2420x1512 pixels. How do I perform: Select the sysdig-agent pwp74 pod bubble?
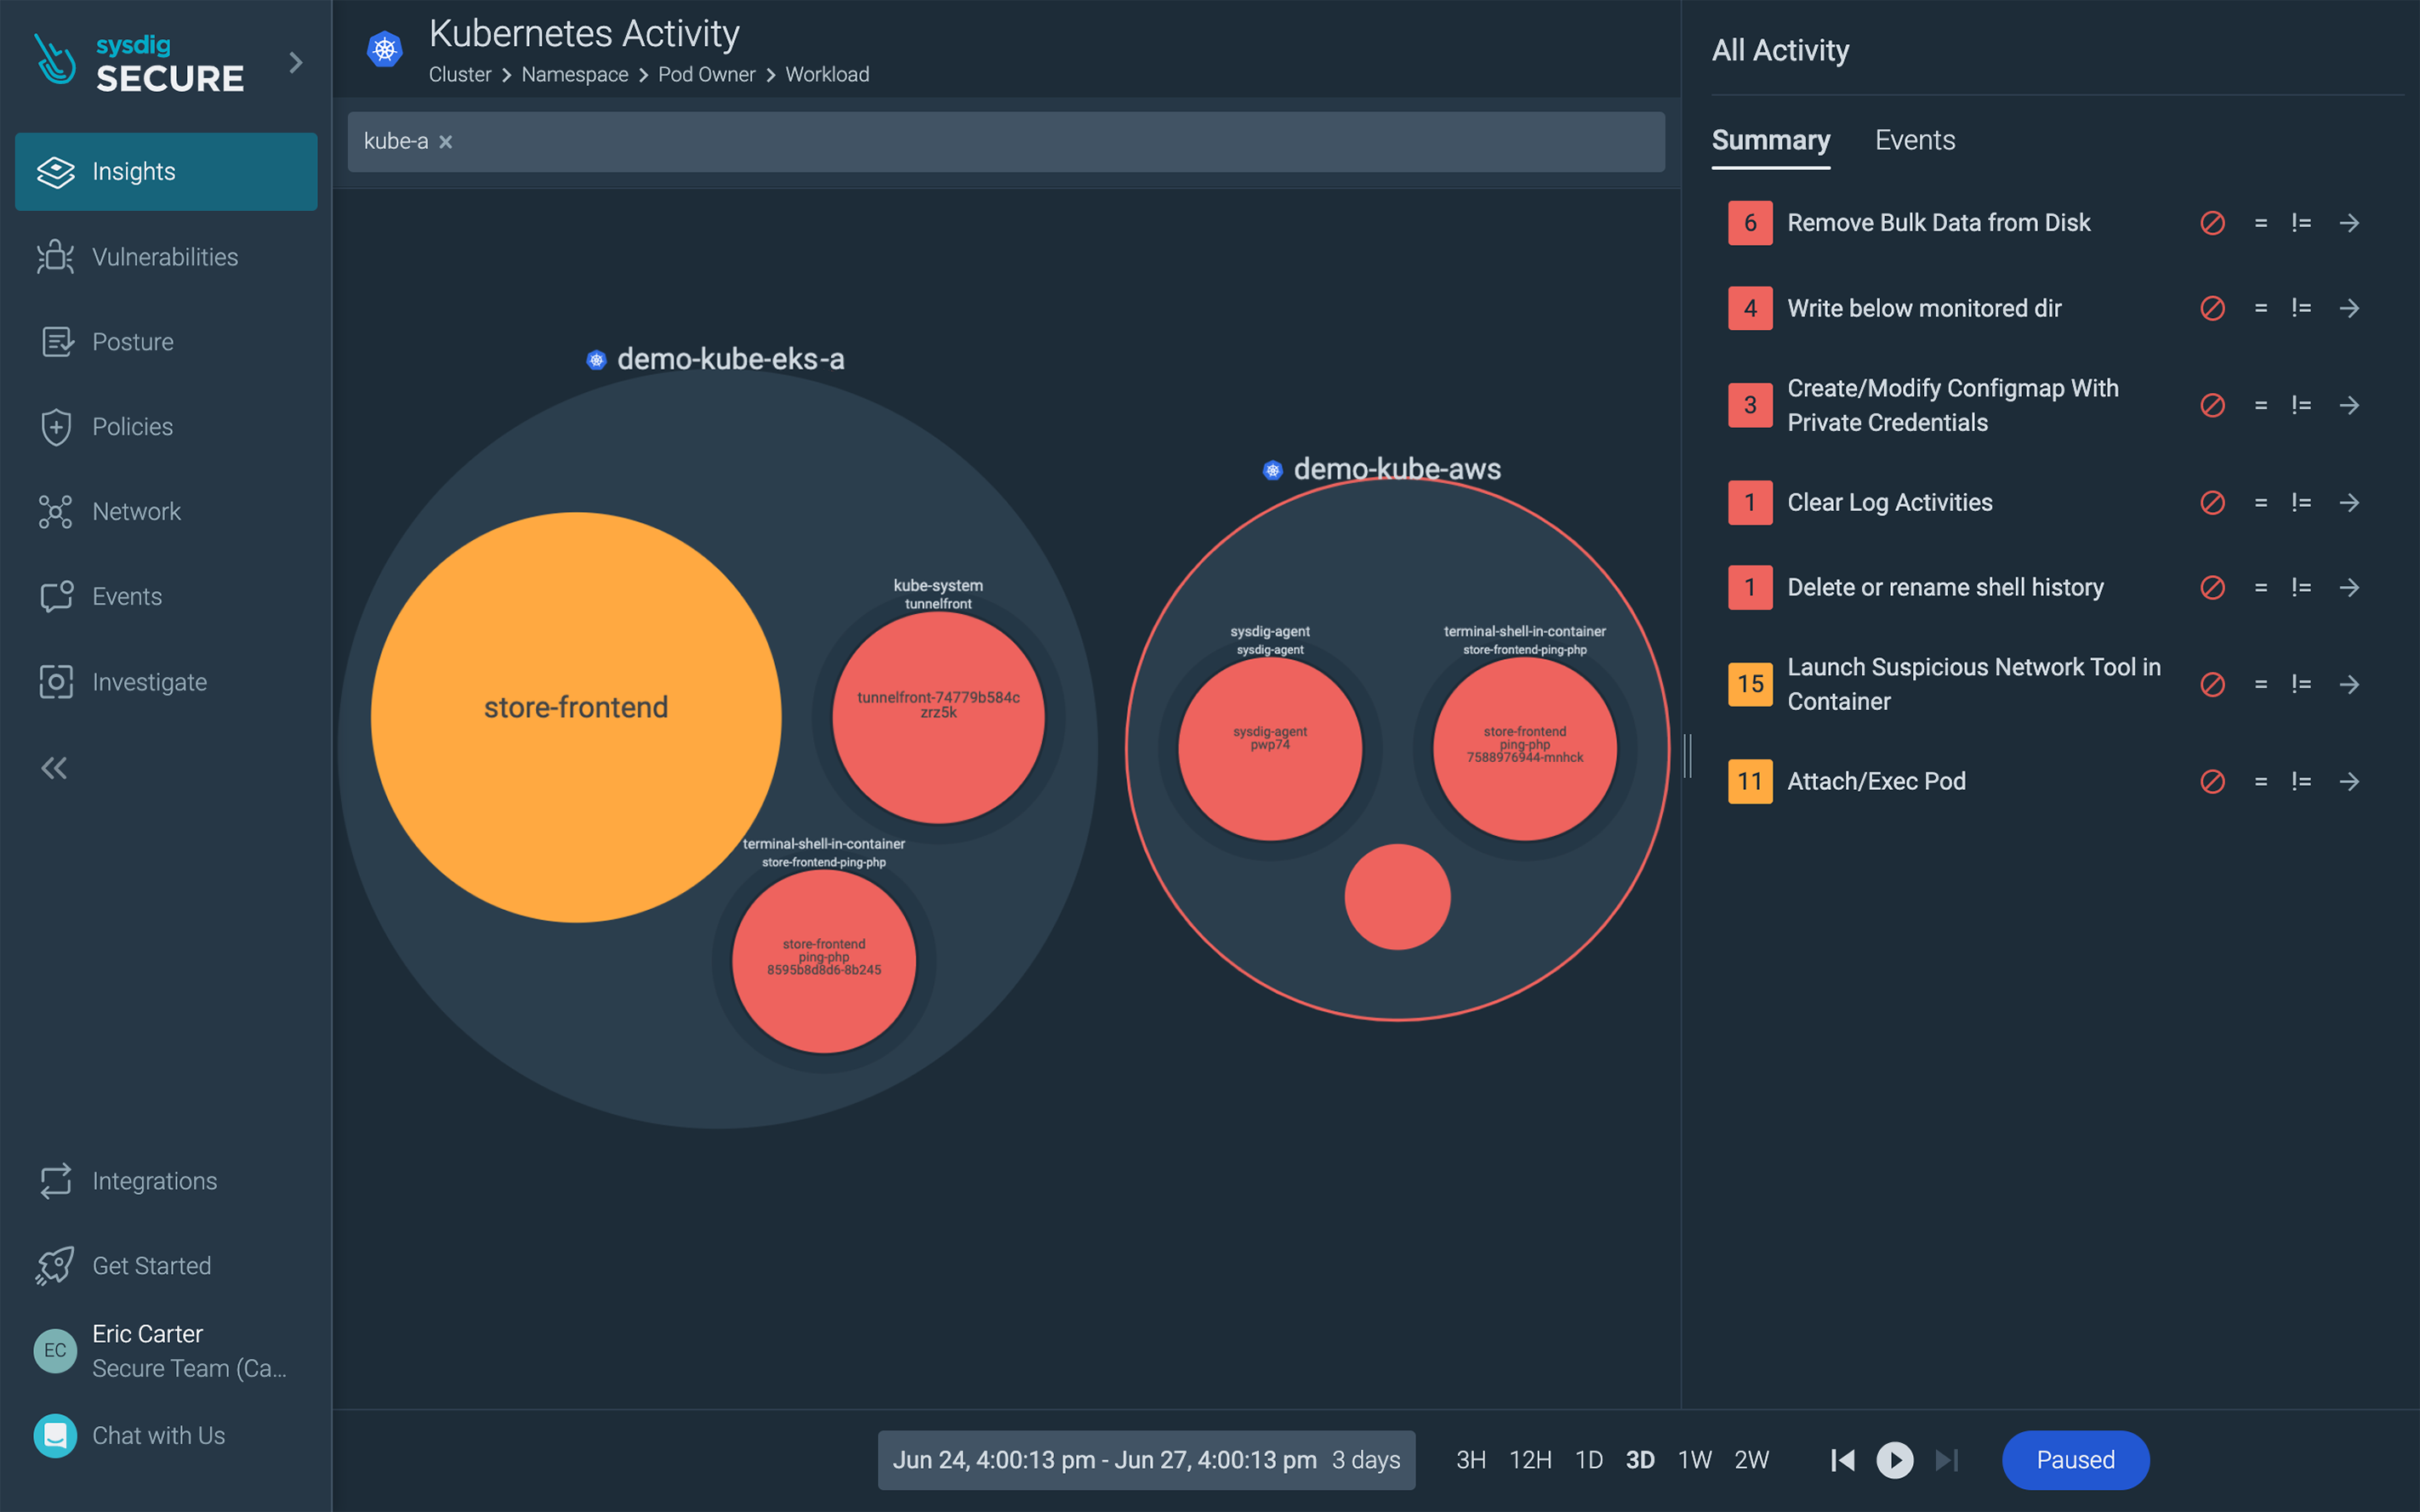pyautogui.click(x=1270, y=748)
